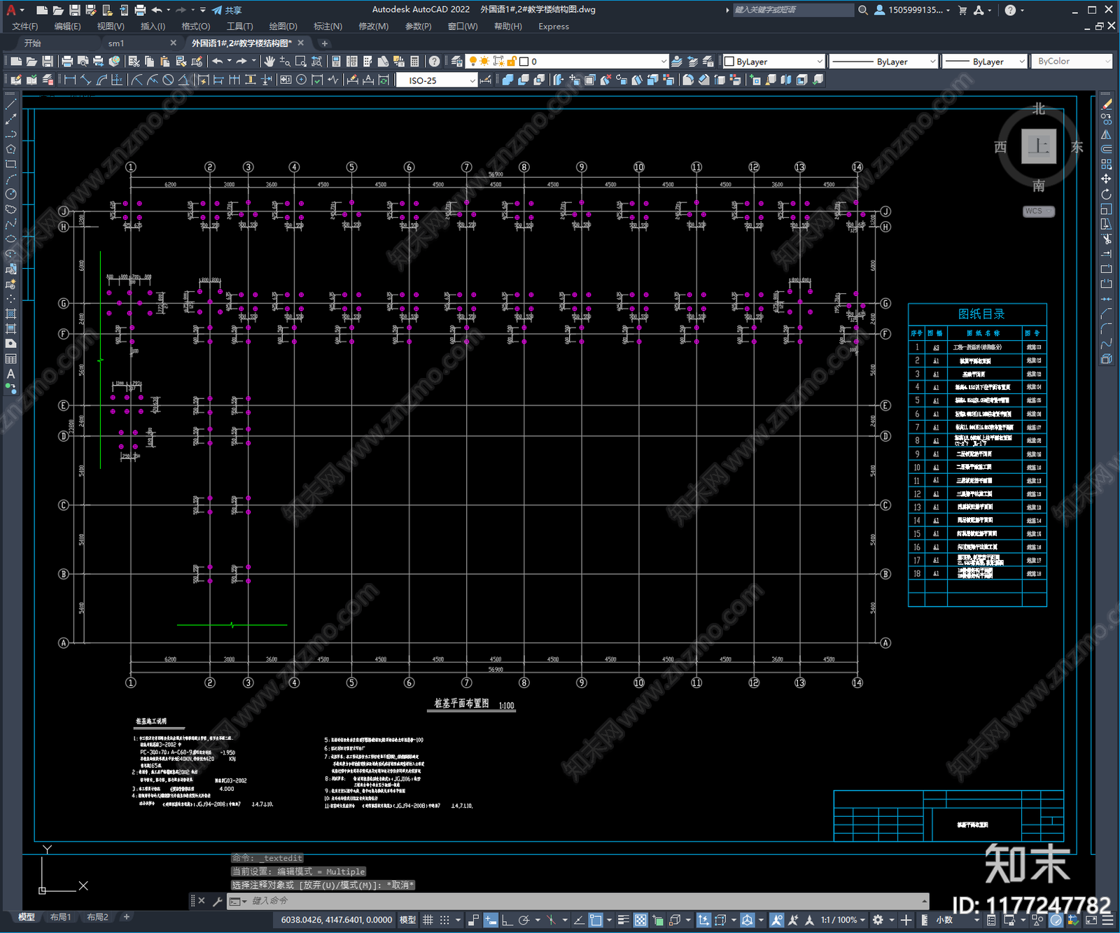Click the keyword search box in title bar
This screenshot has width=1120, height=933.
click(793, 10)
